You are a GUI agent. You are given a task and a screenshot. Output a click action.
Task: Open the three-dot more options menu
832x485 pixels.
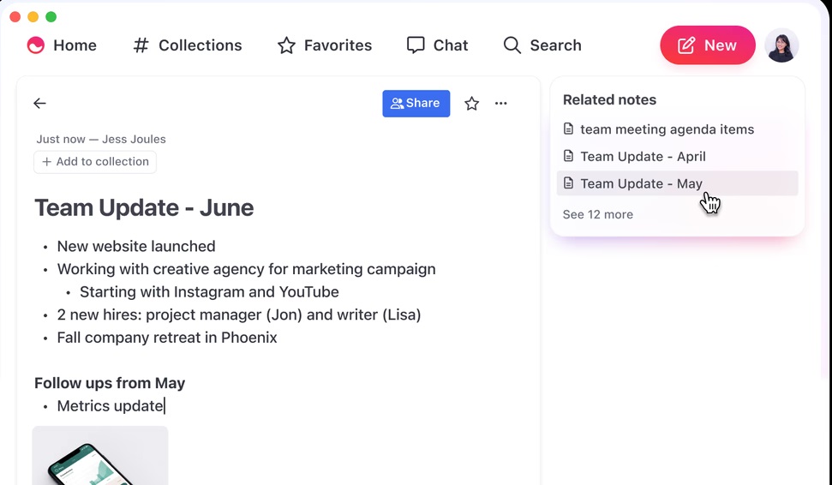501,104
